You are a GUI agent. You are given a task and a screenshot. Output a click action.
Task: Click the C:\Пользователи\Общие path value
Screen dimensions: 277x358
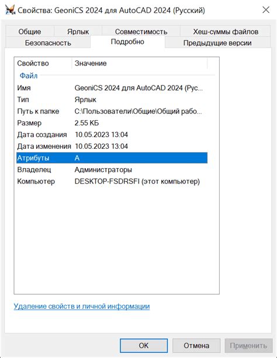point(138,111)
